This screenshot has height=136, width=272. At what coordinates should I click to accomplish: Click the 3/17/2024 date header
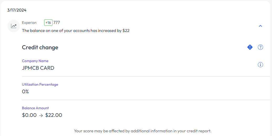tap(17, 10)
